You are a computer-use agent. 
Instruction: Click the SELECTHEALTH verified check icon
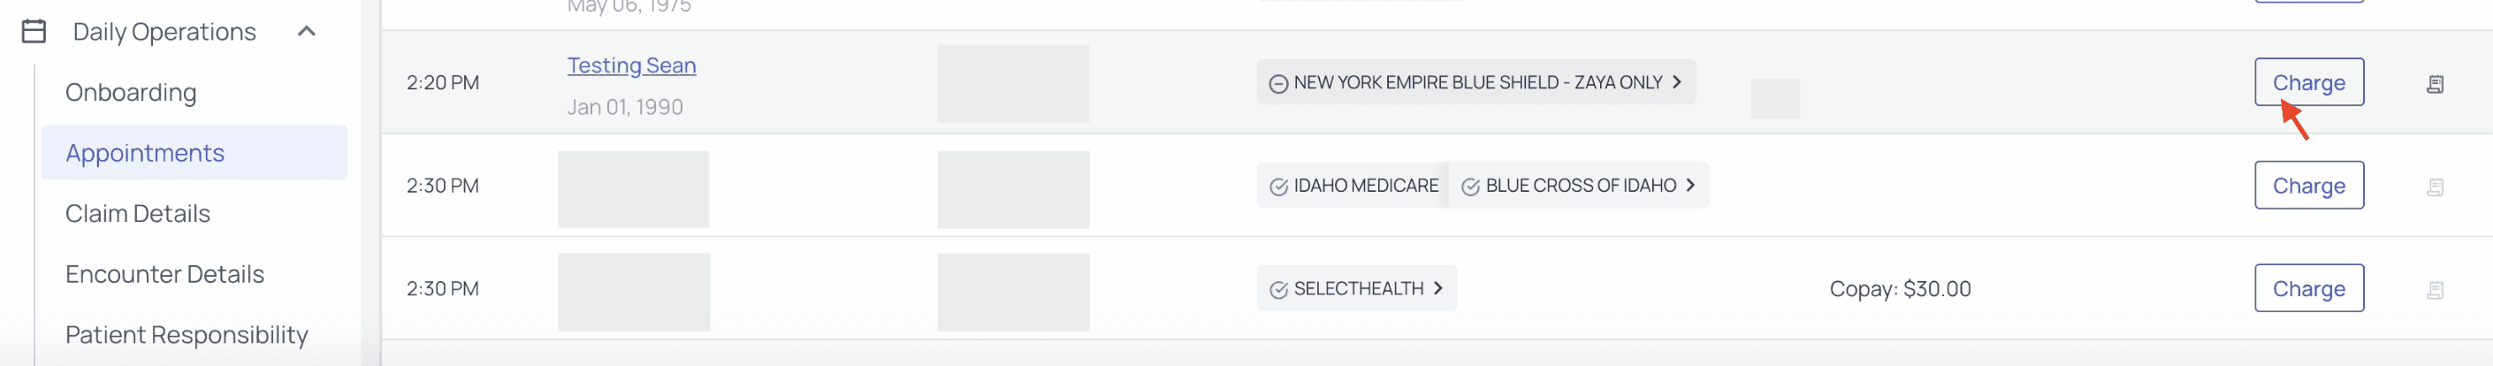click(x=1278, y=289)
